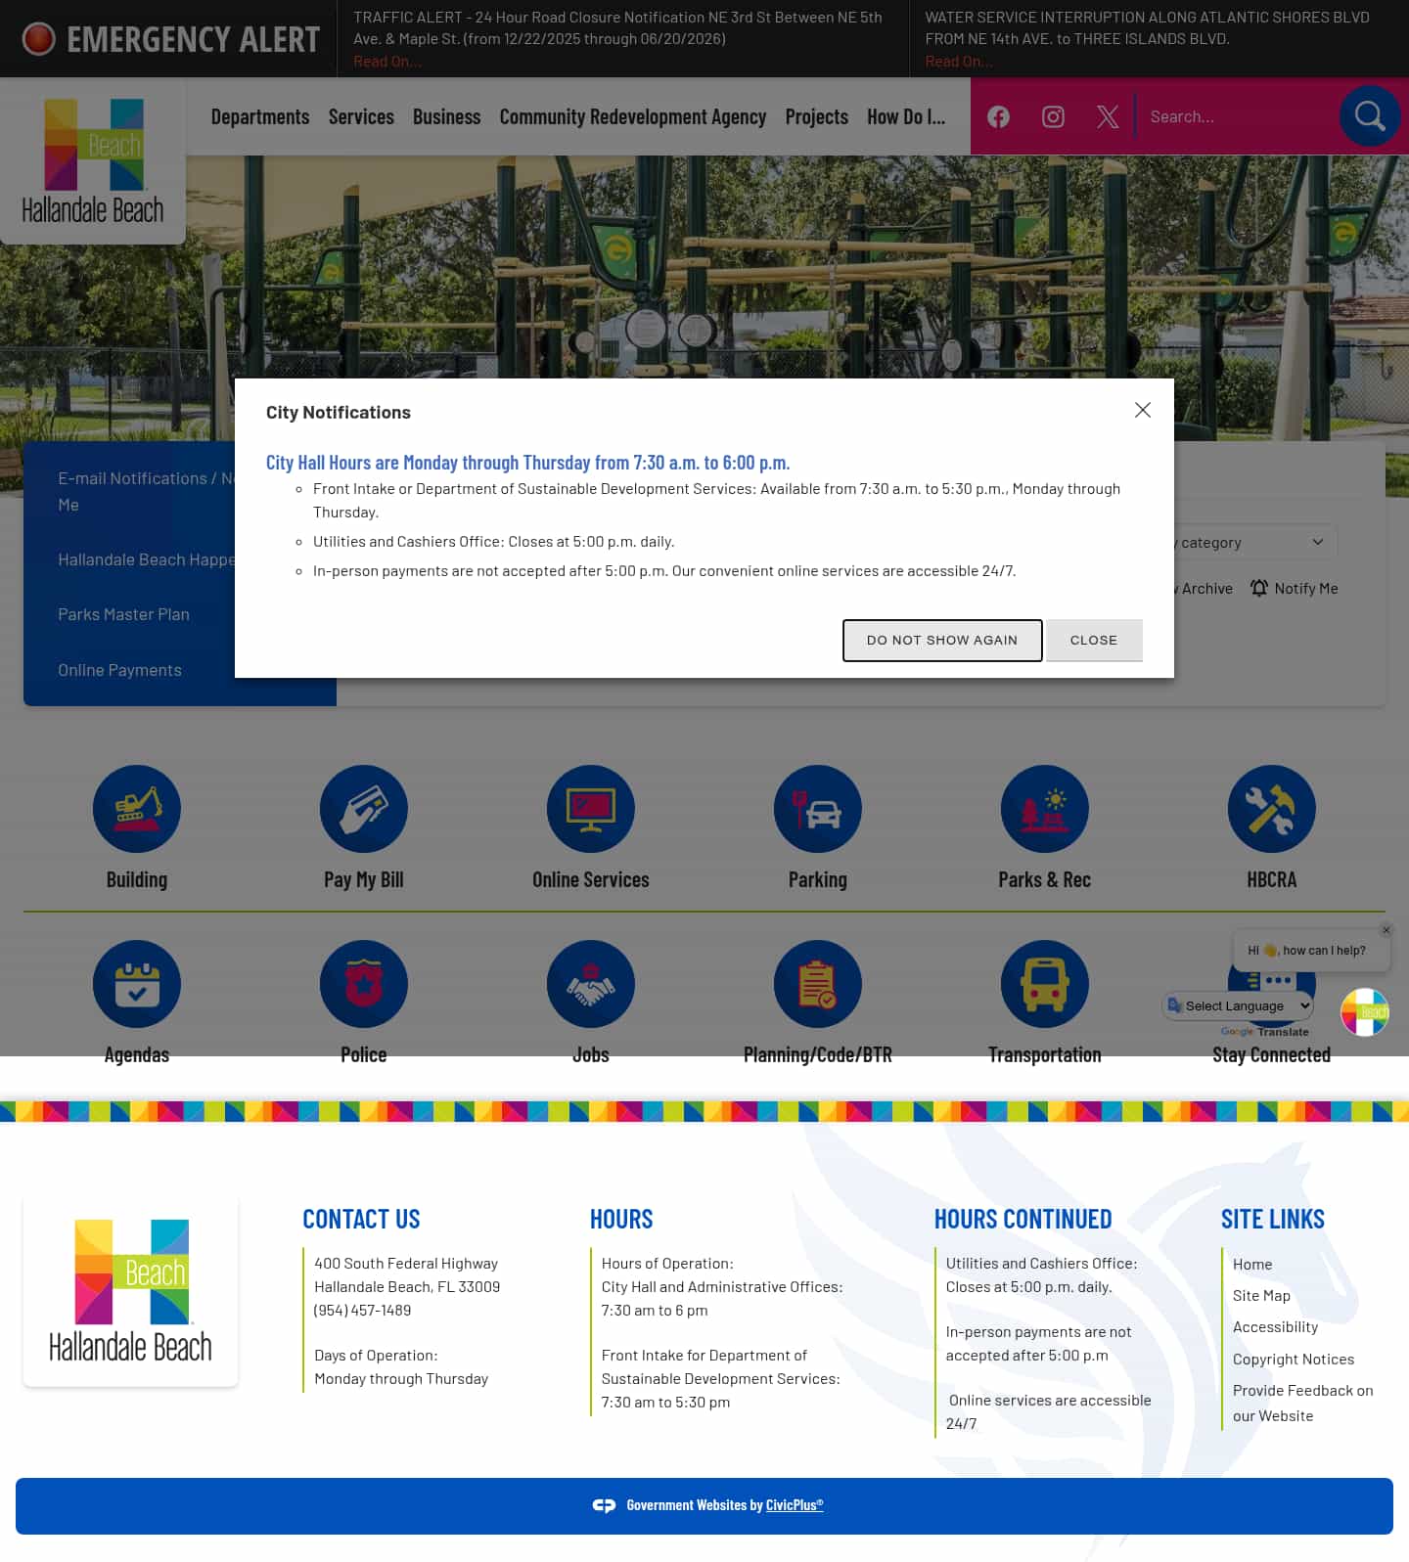
Task: Open the Agendas calendar icon
Action: (x=137, y=983)
